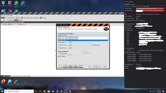Open the Firefox desktop shortcut
Screen dimensions: 166x93
pos(3,82)
